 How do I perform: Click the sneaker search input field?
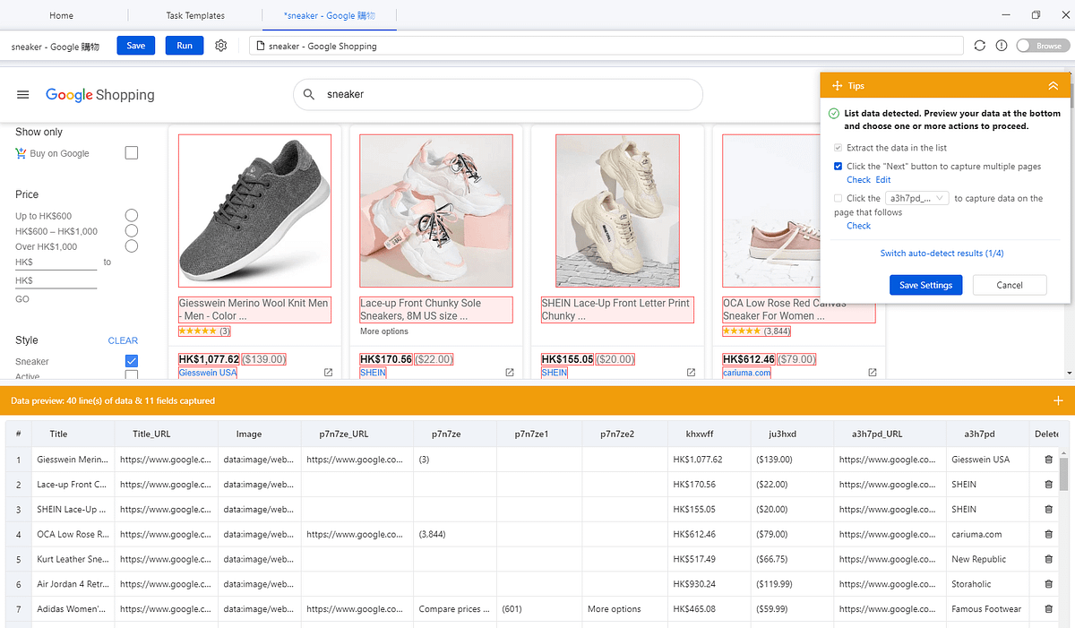pyautogui.click(x=498, y=94)
